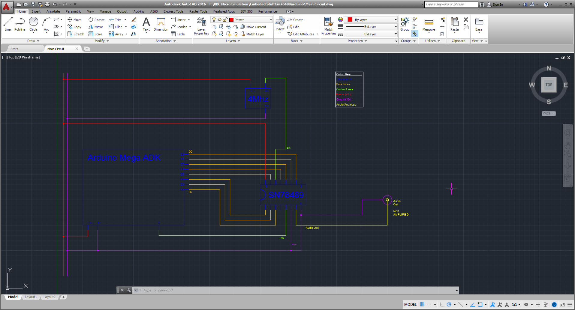This screenshot has width=575, height=310.
Task: Toggle snap mode in status bar
Action: (429, 304)
